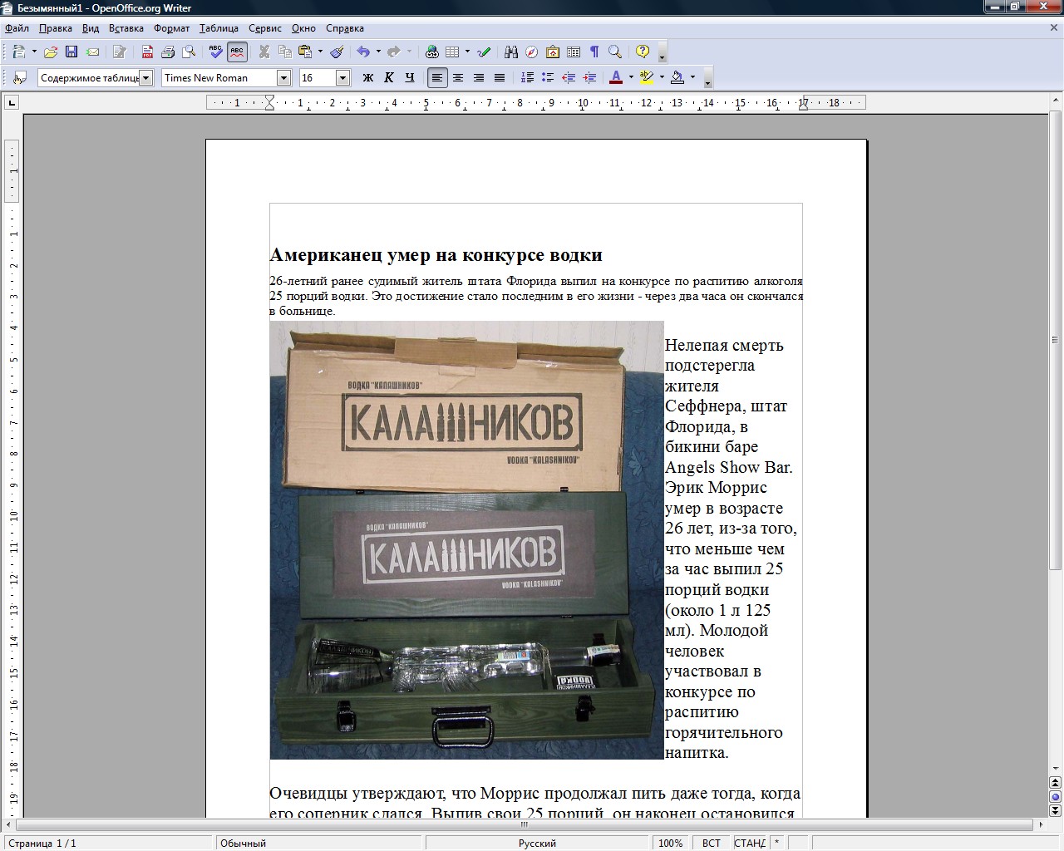
Task: Open OpenOffice.org Help question mark icon
Action: point(643,52)
